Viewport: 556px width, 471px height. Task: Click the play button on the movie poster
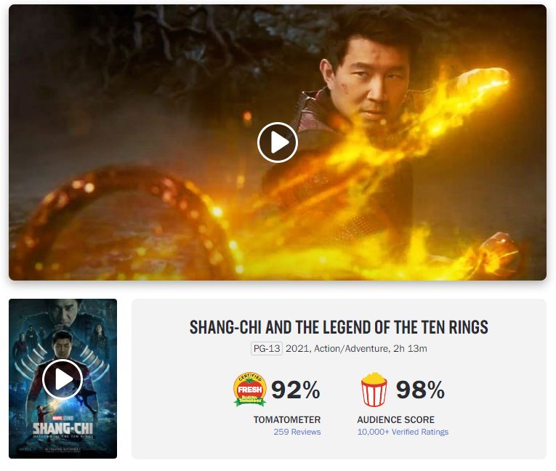(63, 379)
